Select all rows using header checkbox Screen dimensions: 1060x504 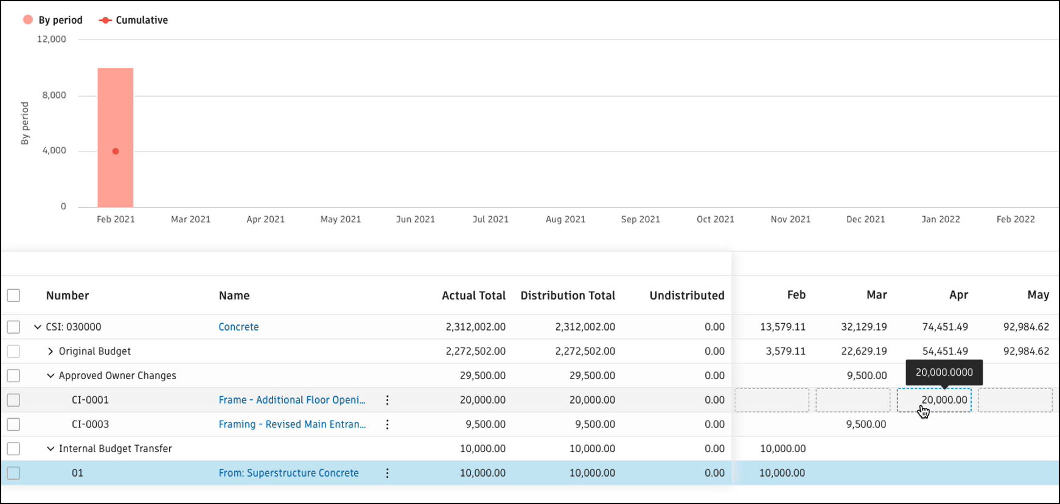pos(13,295)
